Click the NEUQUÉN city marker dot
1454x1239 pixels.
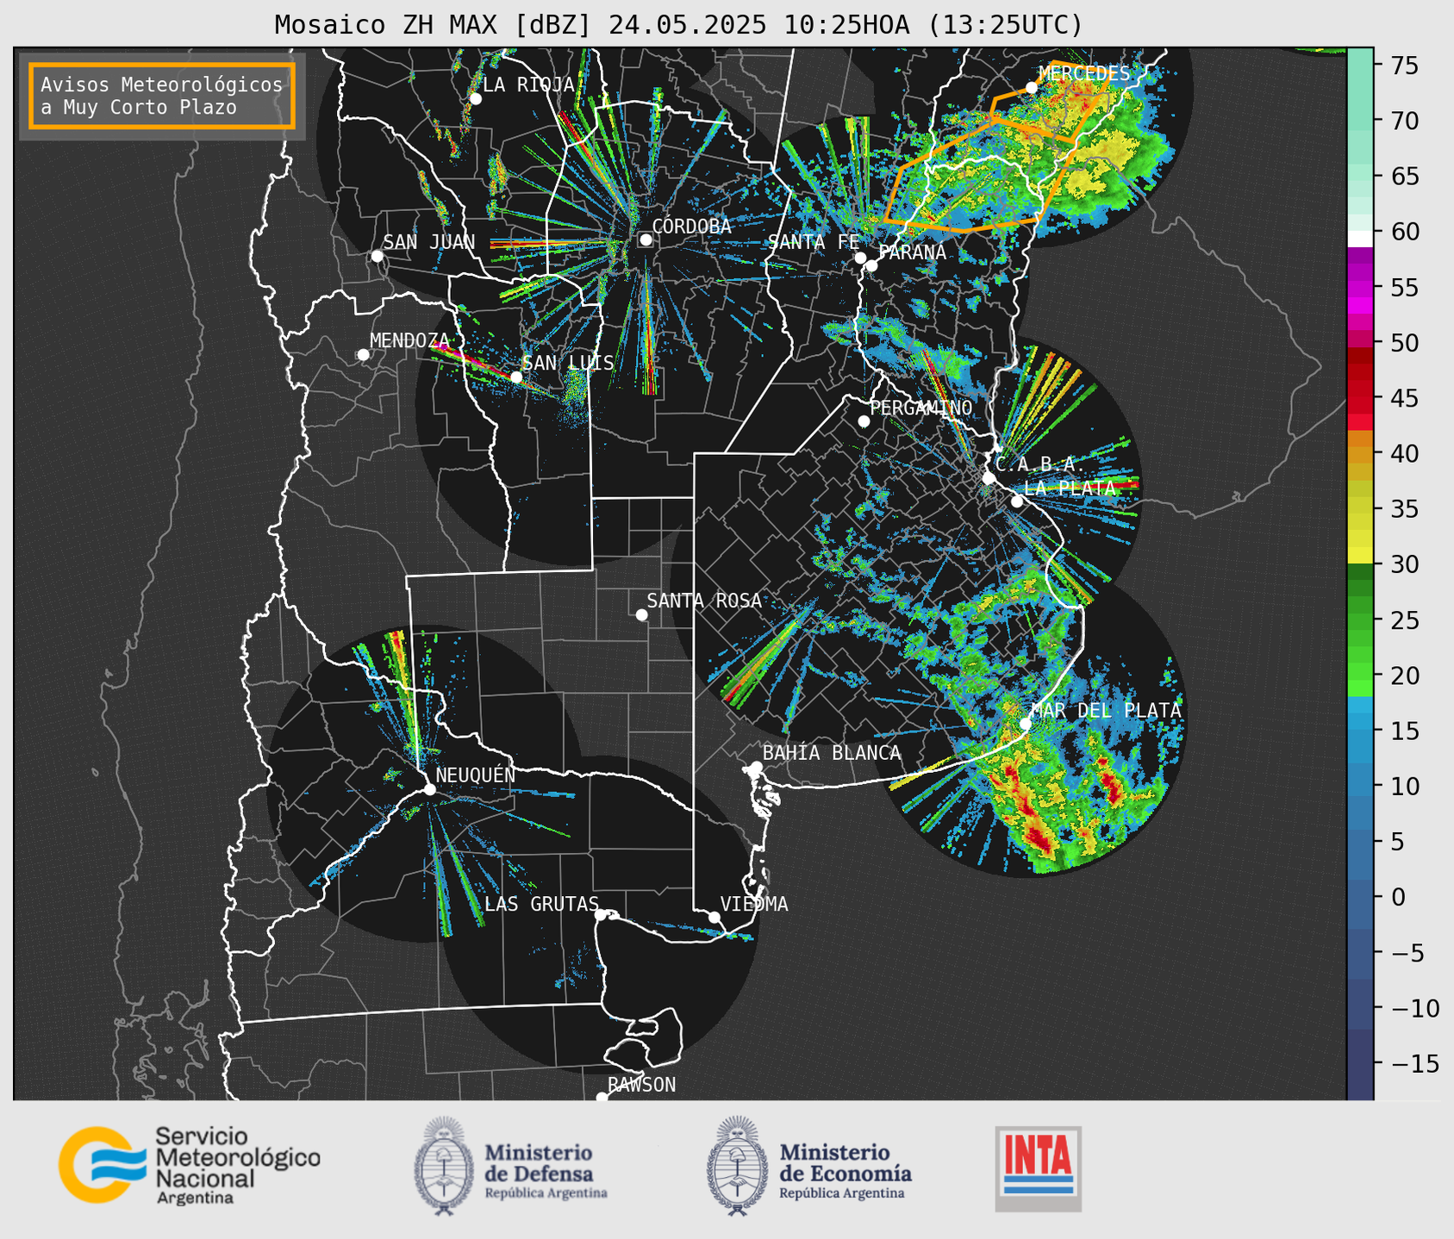tap(429, 789)
